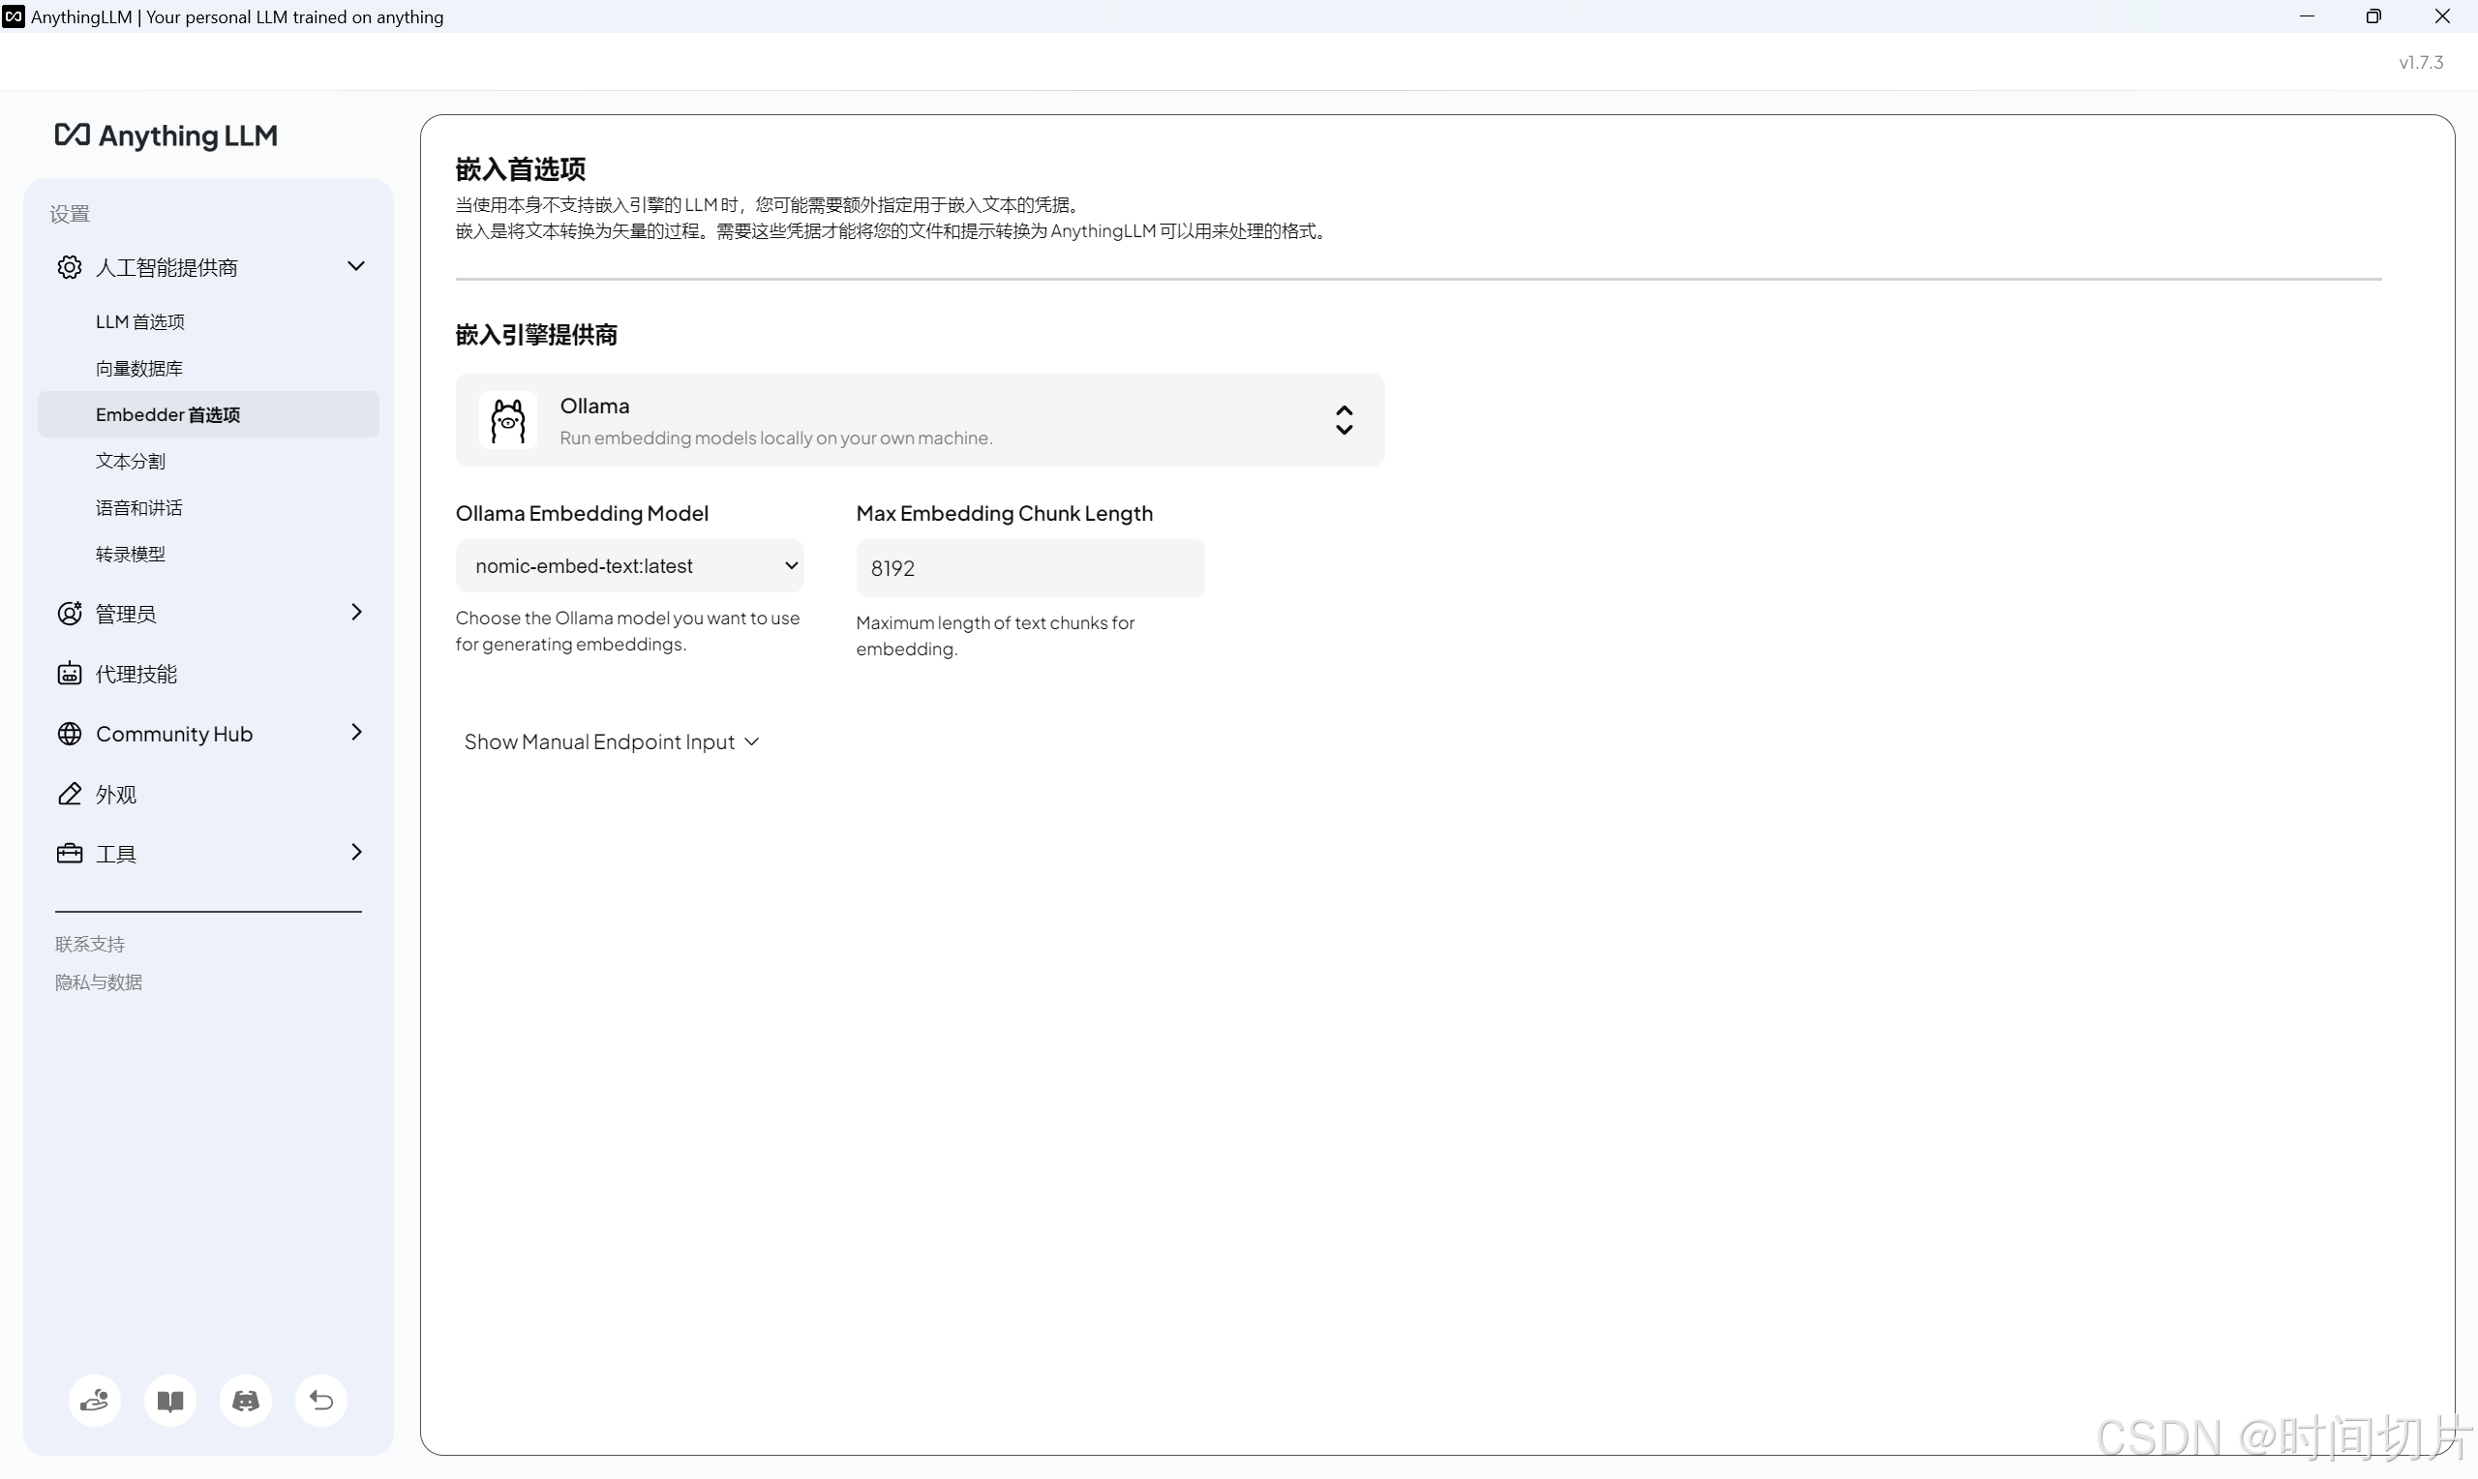Open the documentation book icon
Screen dimensions: 2478x1479
(170, 1401)
